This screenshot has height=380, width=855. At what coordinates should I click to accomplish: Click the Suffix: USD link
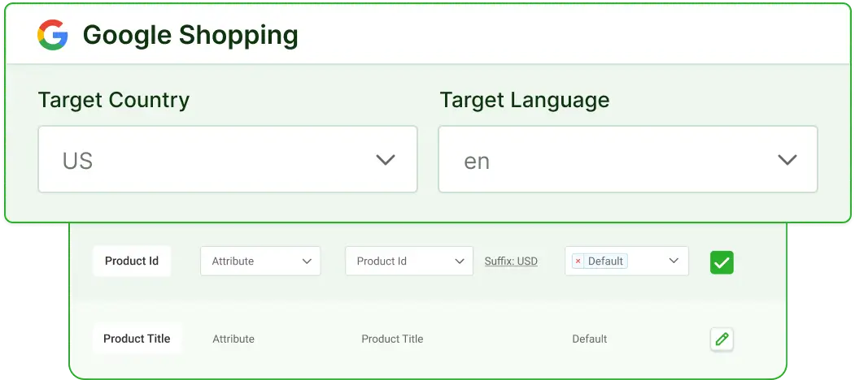coord(511,261)
